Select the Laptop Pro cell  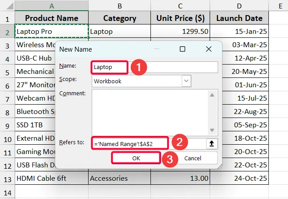pos(52,31)
